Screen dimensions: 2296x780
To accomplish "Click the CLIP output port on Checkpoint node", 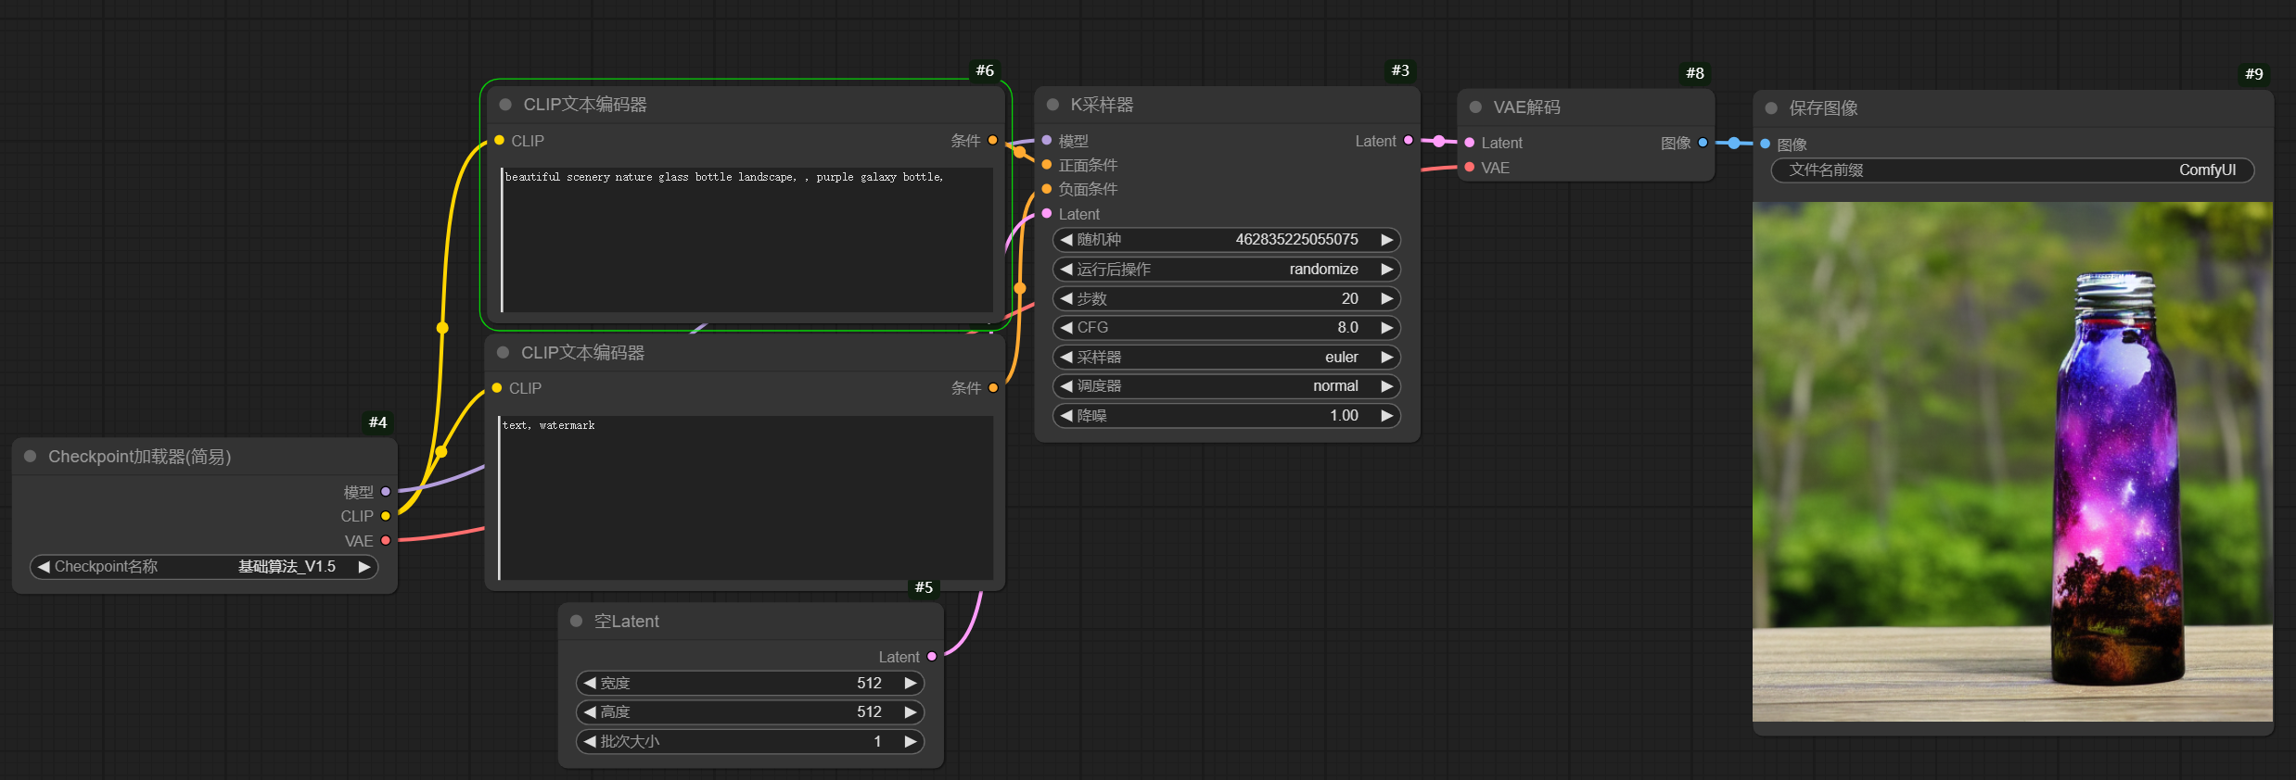I will pos(386,516).
